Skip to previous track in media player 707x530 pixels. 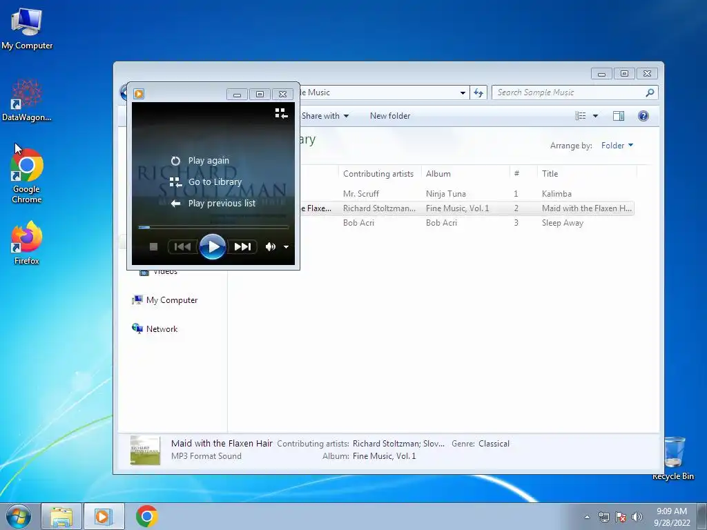click(182, 246)
